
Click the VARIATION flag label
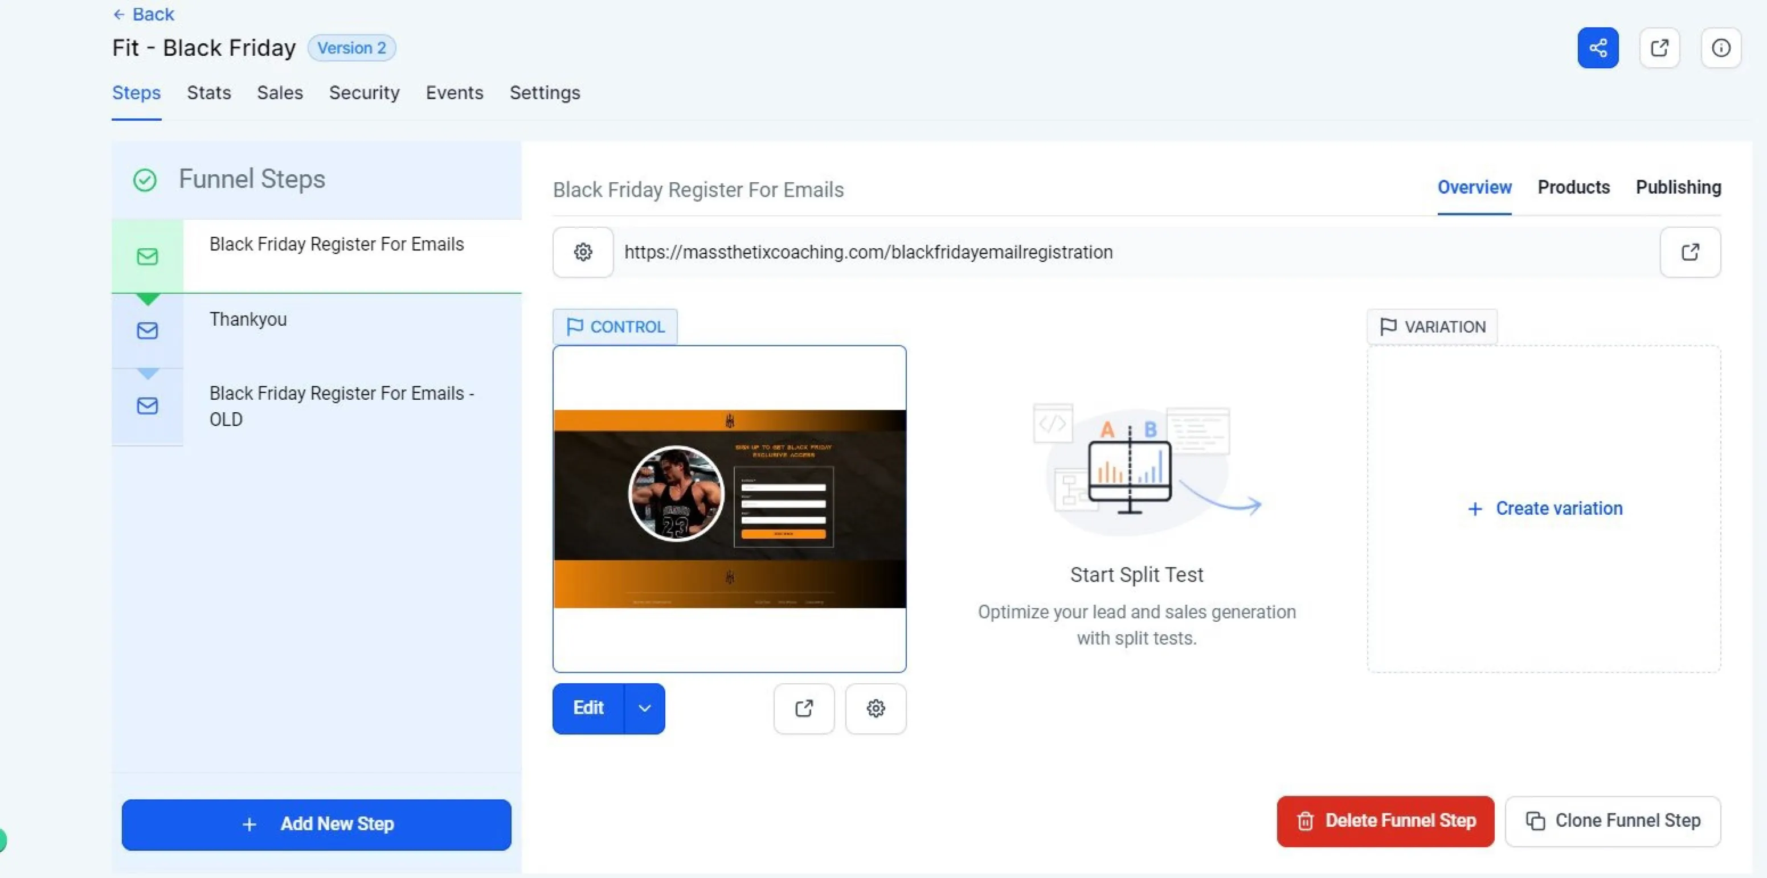point(1432,327)
